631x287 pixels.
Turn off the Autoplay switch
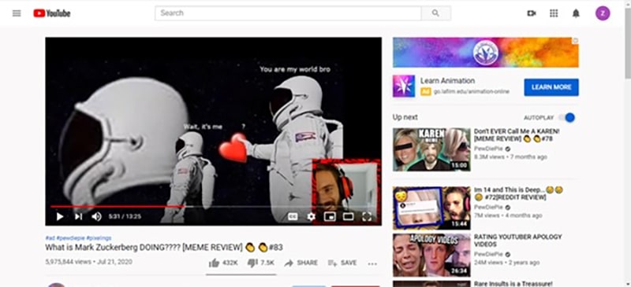tap(567, 118)
